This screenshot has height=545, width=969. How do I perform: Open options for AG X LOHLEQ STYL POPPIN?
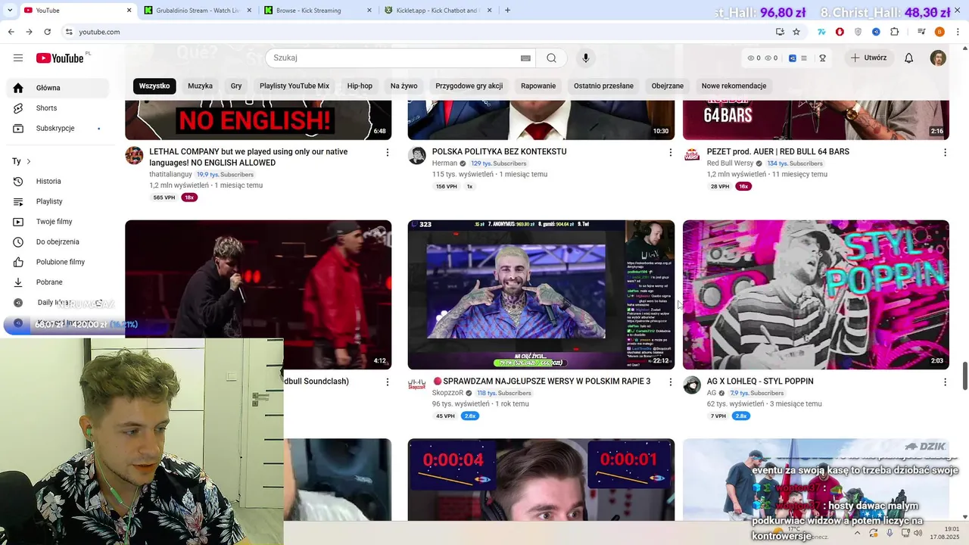945,382
